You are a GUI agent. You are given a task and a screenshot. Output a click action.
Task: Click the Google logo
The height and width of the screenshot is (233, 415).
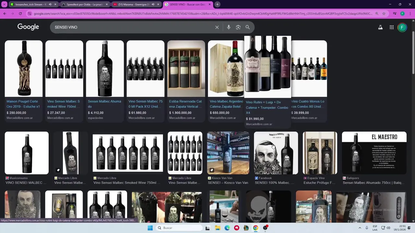(28, 27)
